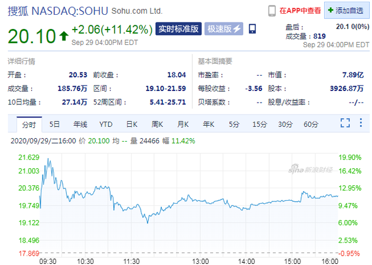This screenshot has height=265, width=372.
Task: Click the 添加自选 button
Action: point(347,11)
